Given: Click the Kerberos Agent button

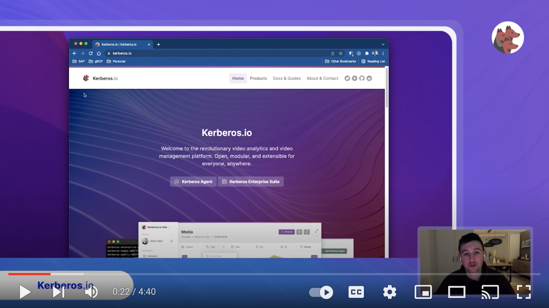Looking at the screenshot, I should point(193,182).
